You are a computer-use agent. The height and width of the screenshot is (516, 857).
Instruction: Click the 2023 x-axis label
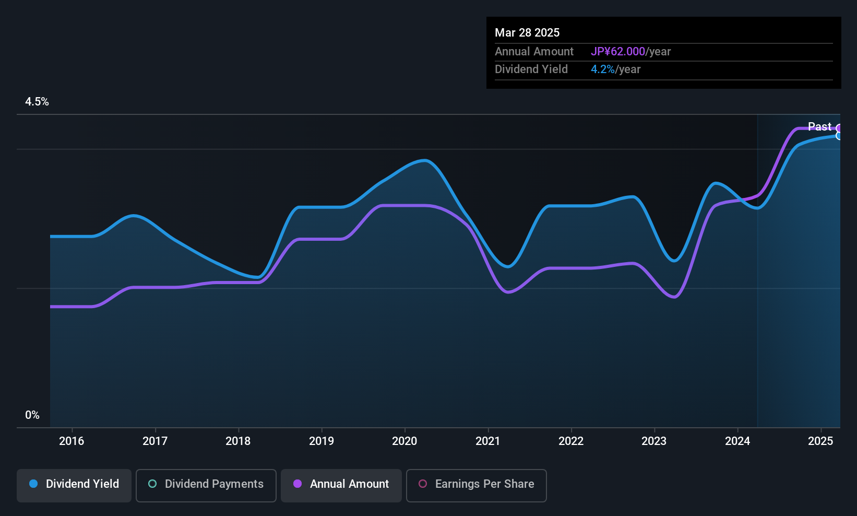654,441
